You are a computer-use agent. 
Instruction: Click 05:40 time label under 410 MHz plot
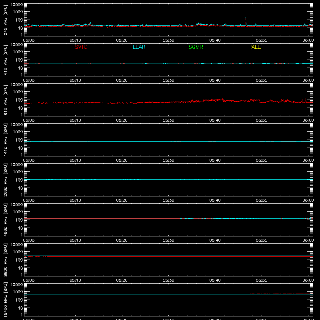coord(215,80)
